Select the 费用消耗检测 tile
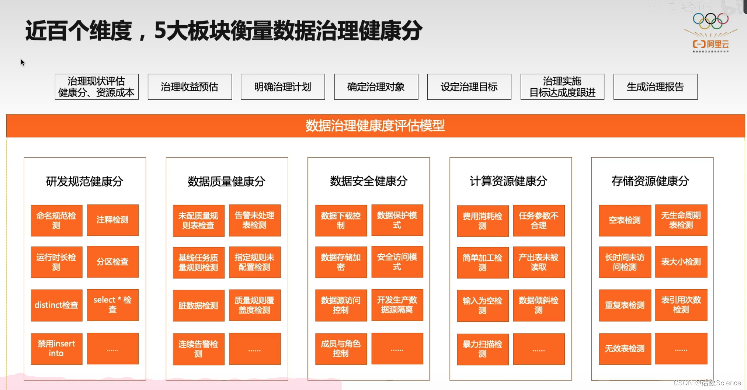747x390 pixels. pyautogui.click(x=483, y=221)
